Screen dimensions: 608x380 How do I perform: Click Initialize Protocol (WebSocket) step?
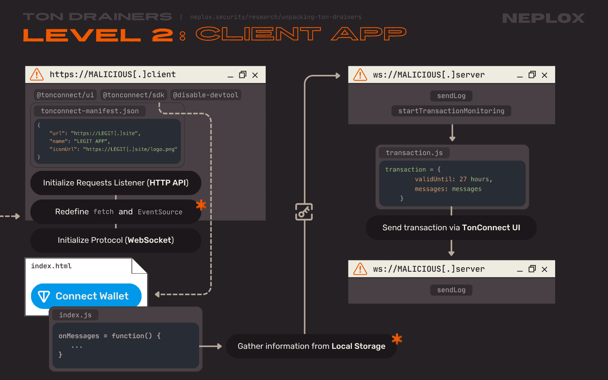coord(116,240)
